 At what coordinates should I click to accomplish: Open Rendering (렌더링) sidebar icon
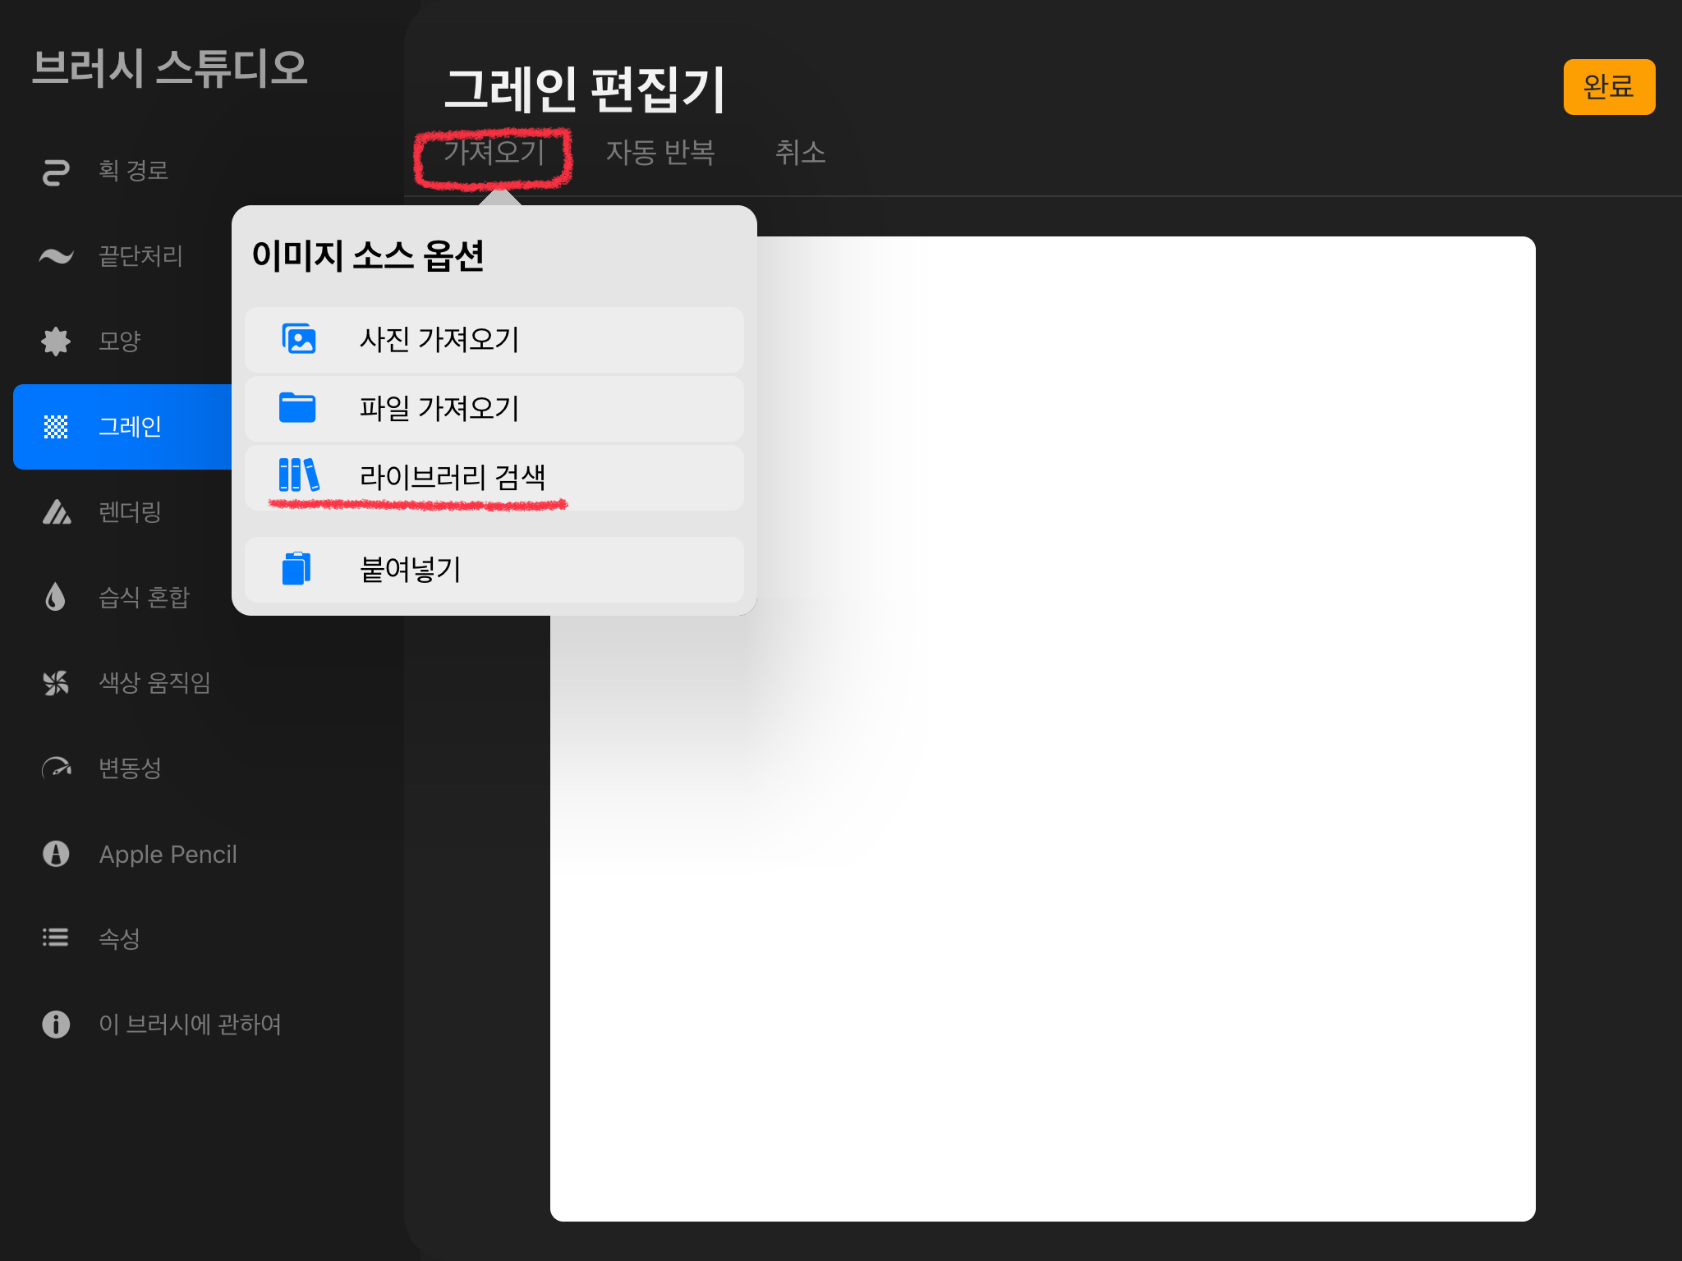click(x=56, y=512)
